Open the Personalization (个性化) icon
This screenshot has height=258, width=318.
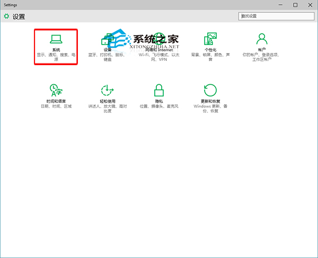pyautogui.click(x=210, y=39)
